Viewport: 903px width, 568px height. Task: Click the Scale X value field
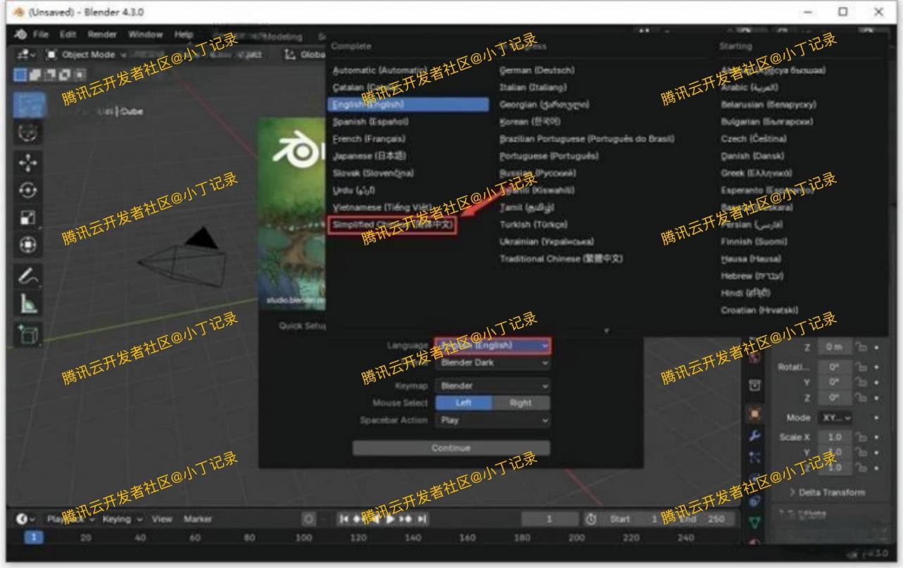(x=835, y=437)
